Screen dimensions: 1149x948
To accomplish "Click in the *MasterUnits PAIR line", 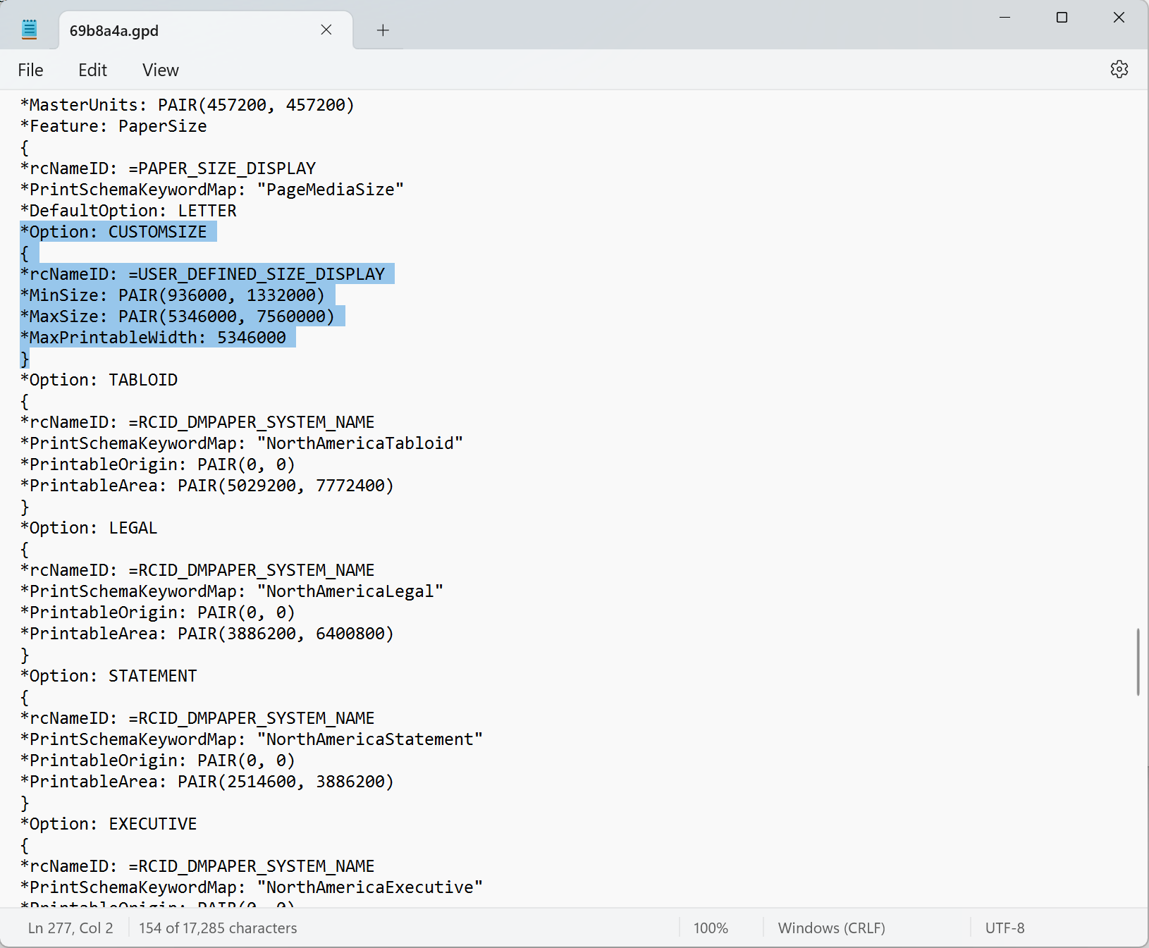I will [187, 105].
